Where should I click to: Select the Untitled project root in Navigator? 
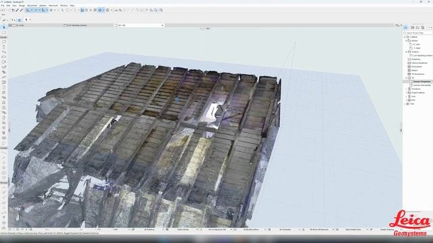(x=413, y=37)
